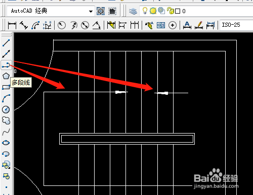Open the geometric Tolerance tool
This screenshot has height=195, width=253.
coord(161,25)
